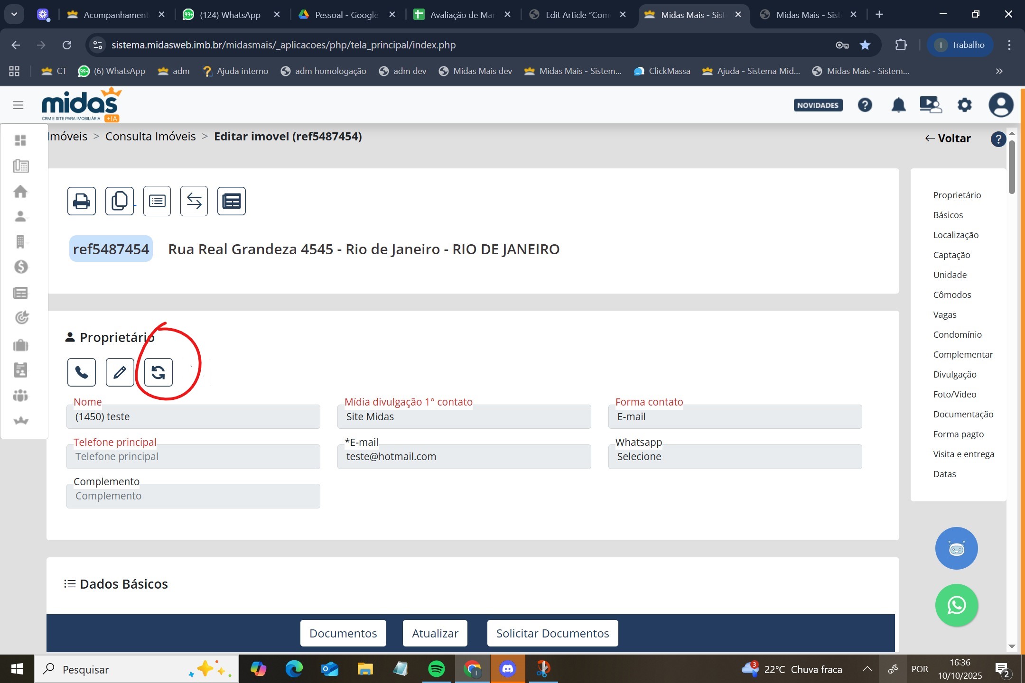1025x683 pixels.
Task: Open settings gear in Midas header
Action: coord(964,105)
